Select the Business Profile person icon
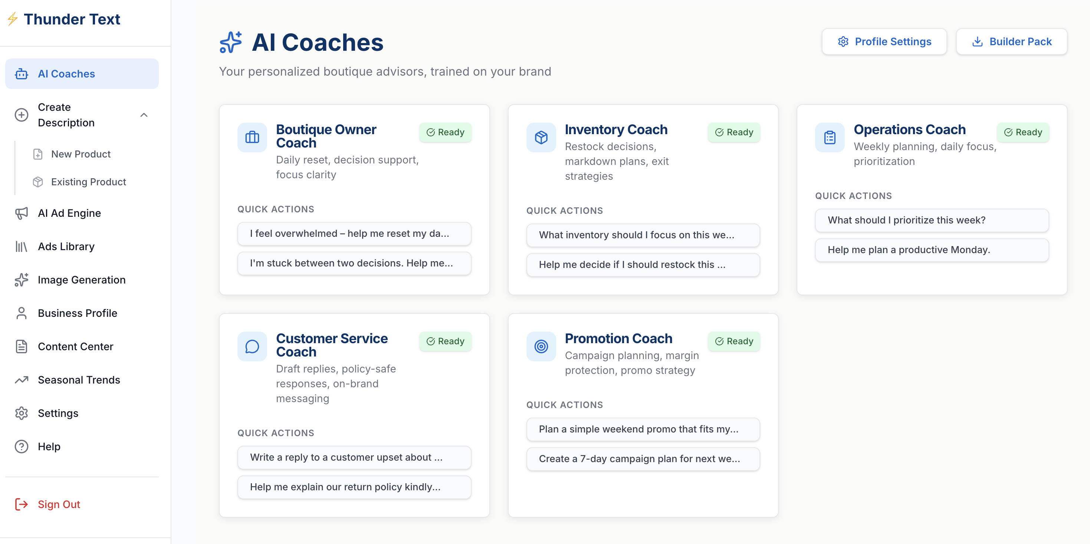 pos(21,313)
